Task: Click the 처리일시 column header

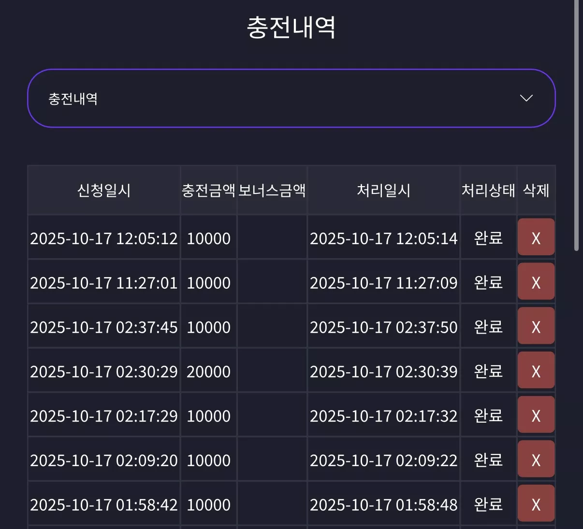Action: point(383,190)
